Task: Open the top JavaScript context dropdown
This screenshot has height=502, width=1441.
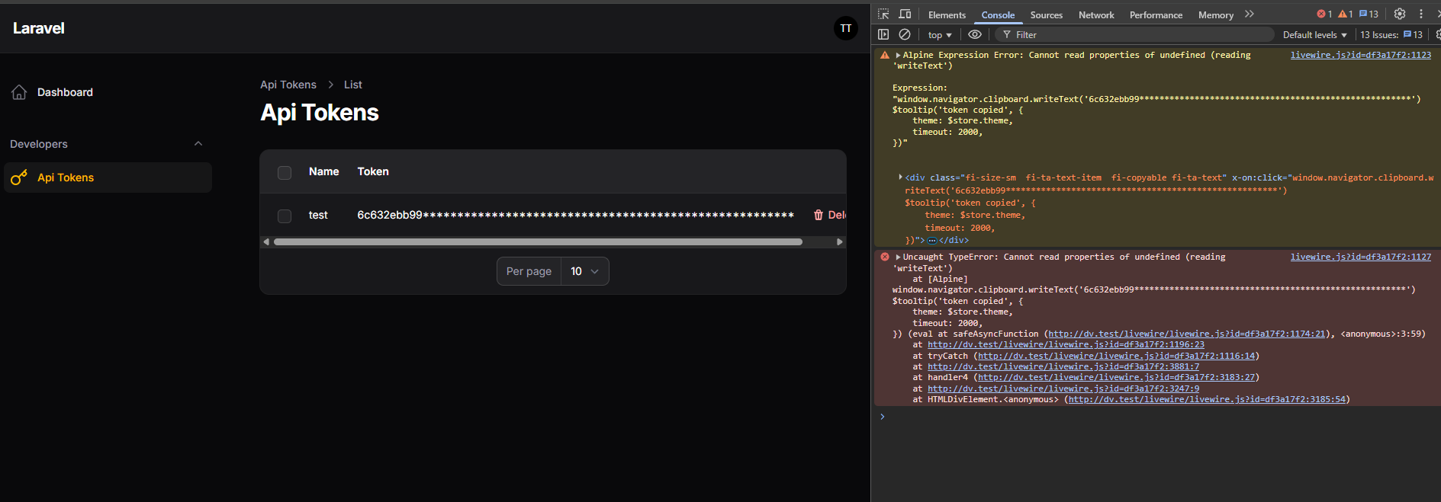Action: click(940, 35)
